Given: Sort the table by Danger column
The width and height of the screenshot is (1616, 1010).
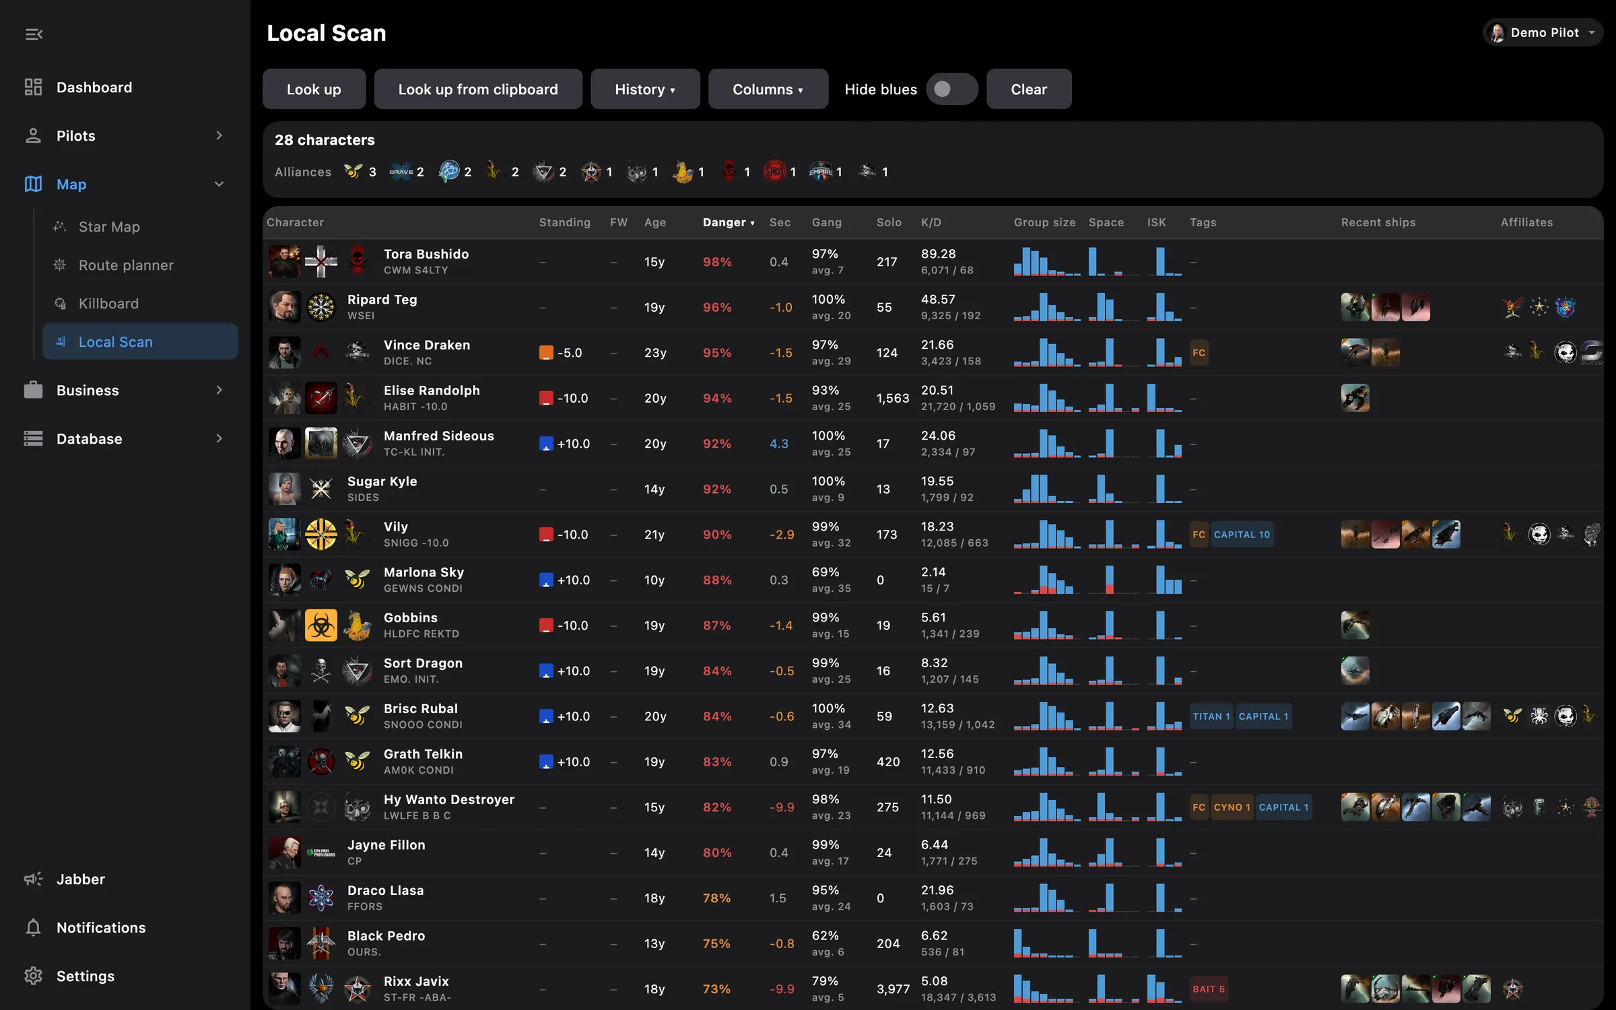Looking at the screenshot, I should 728,222.
